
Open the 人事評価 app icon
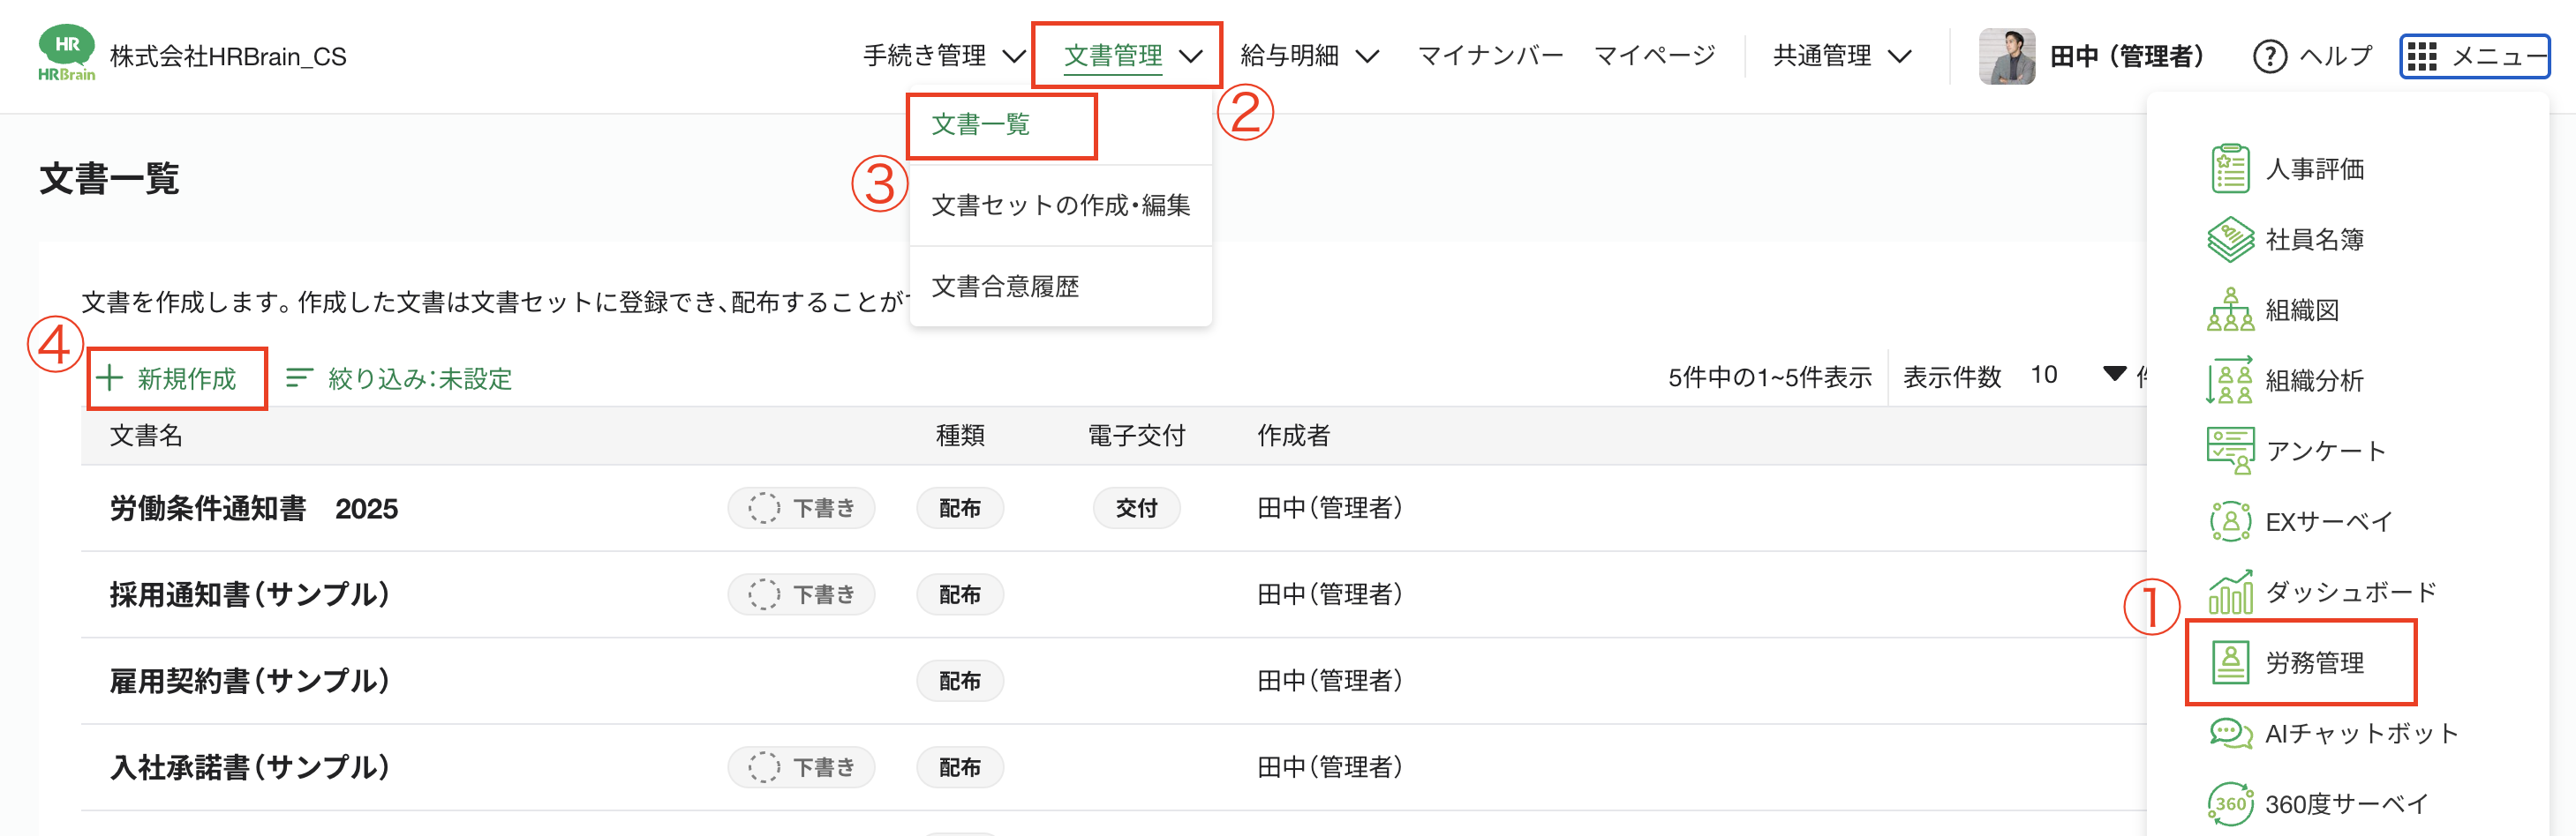2229,168
